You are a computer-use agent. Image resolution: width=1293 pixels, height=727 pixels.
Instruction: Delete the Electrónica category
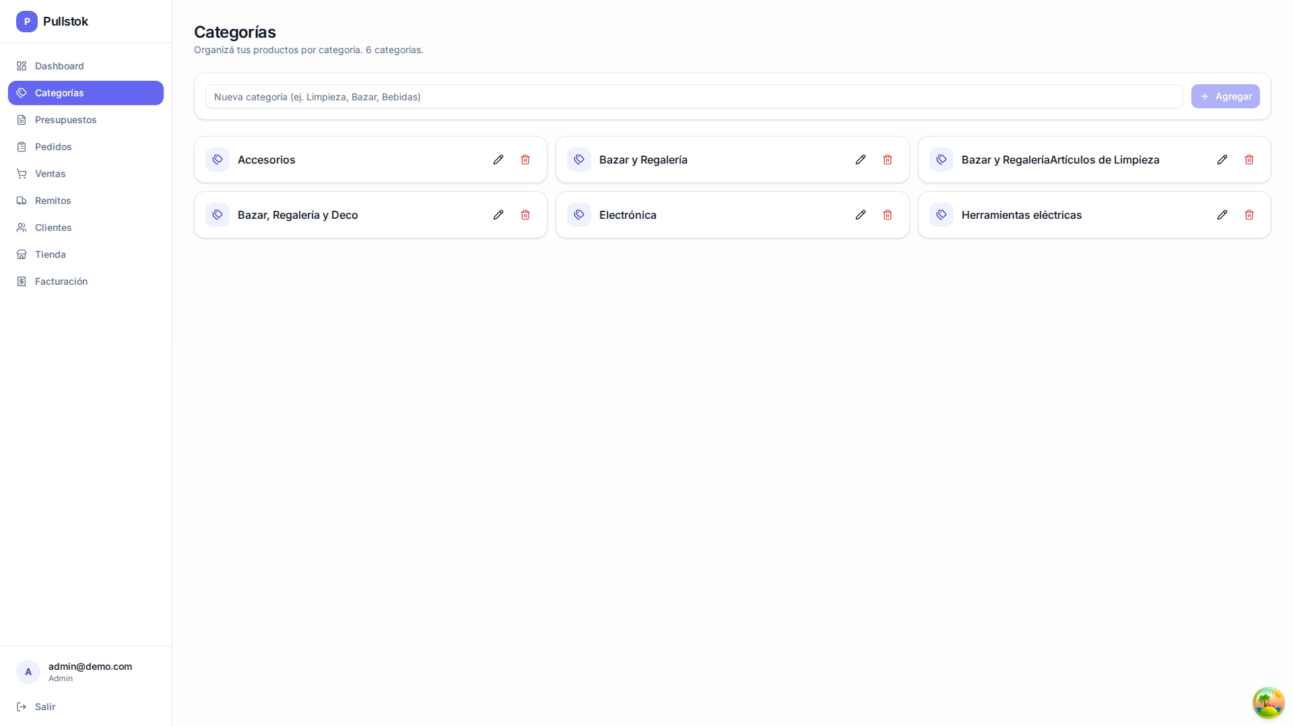(888, 215)
